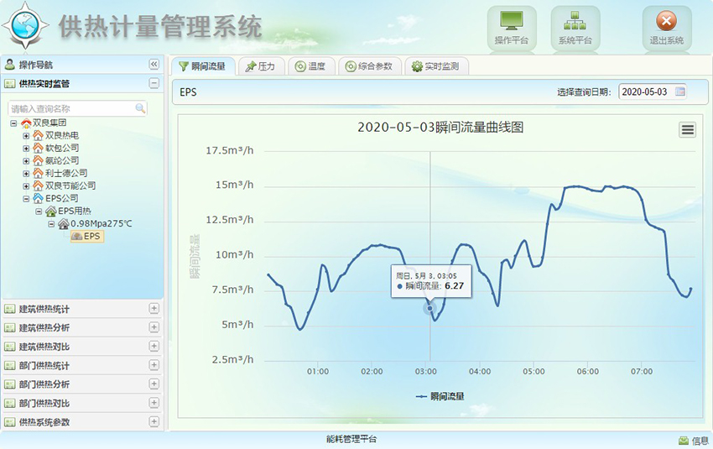The width and height of the screenshot is (713, 449).
Task: Open the 操作平台 monitor icon
Action: [511, 23]
